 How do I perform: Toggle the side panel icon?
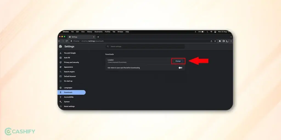pyautogui.click(x=223, y=41)
